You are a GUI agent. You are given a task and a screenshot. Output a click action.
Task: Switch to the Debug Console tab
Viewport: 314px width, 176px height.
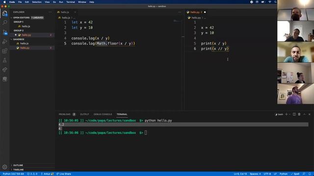[x=103, y=114]
